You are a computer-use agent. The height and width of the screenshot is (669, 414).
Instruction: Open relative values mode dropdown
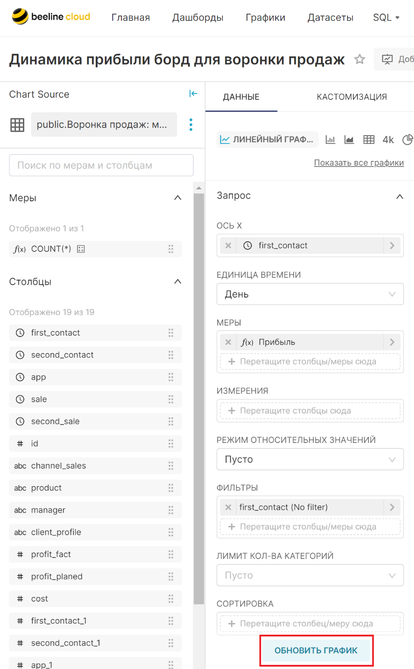click(x=310, y=459)
